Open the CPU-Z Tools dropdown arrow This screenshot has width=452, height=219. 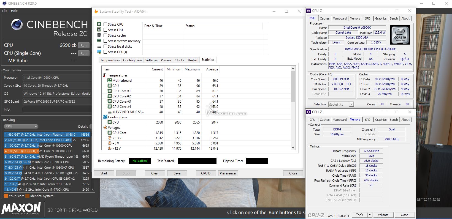pos(370,215)
